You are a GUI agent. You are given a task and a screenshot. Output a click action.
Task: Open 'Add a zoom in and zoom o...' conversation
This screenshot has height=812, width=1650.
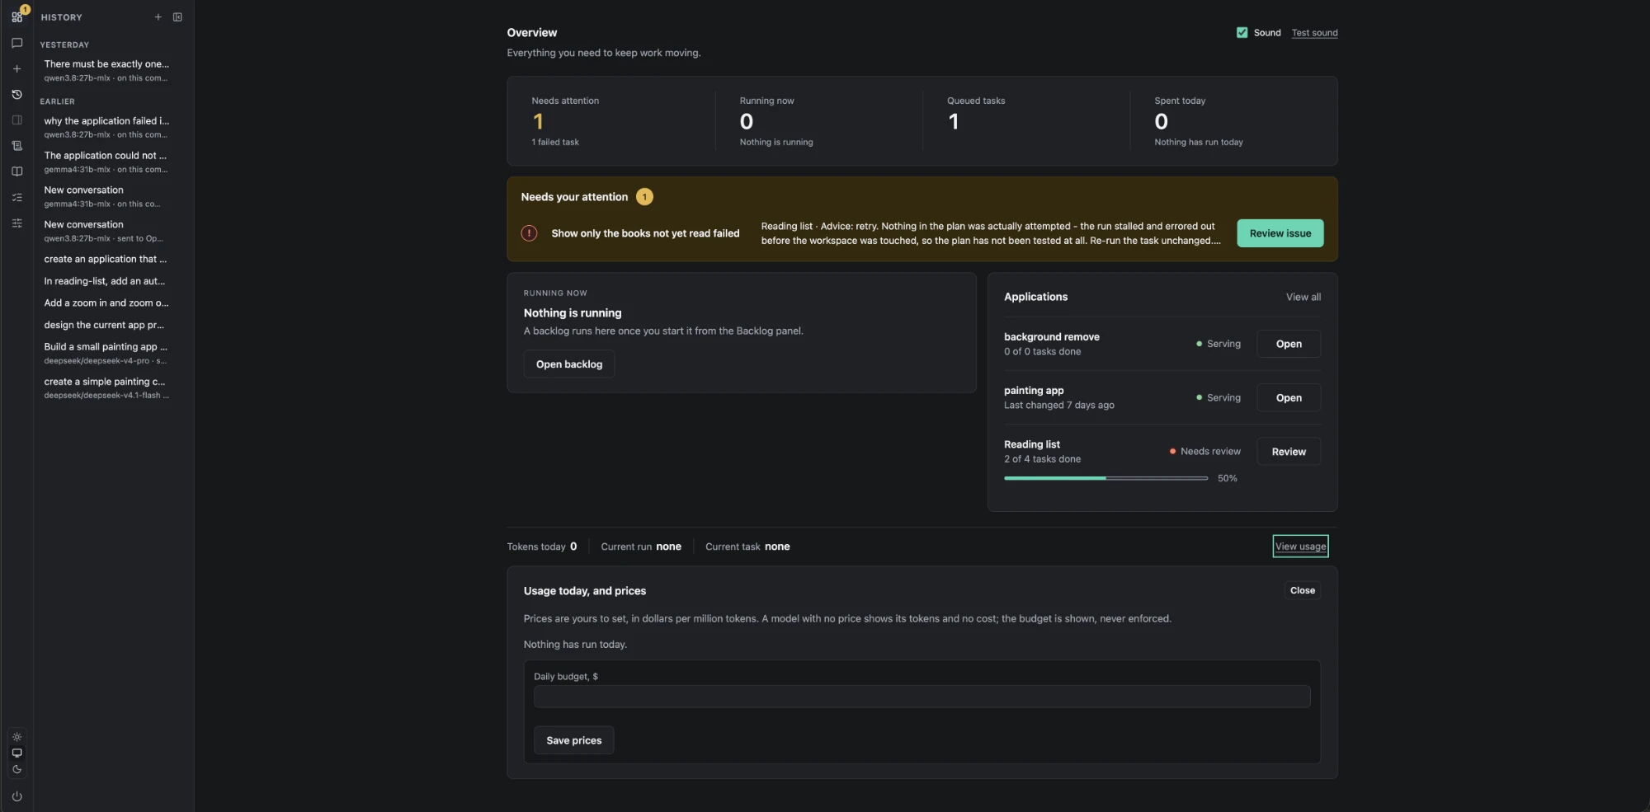[106, 303]
